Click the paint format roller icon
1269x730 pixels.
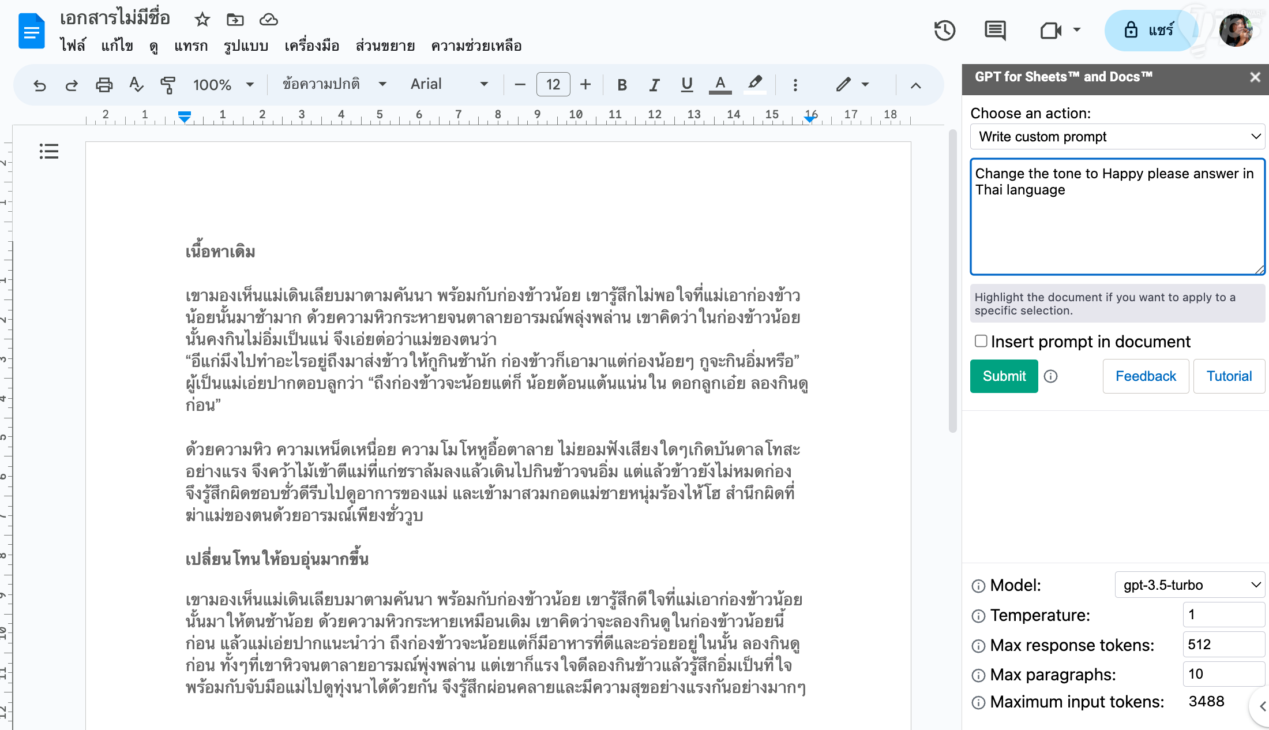168,85
